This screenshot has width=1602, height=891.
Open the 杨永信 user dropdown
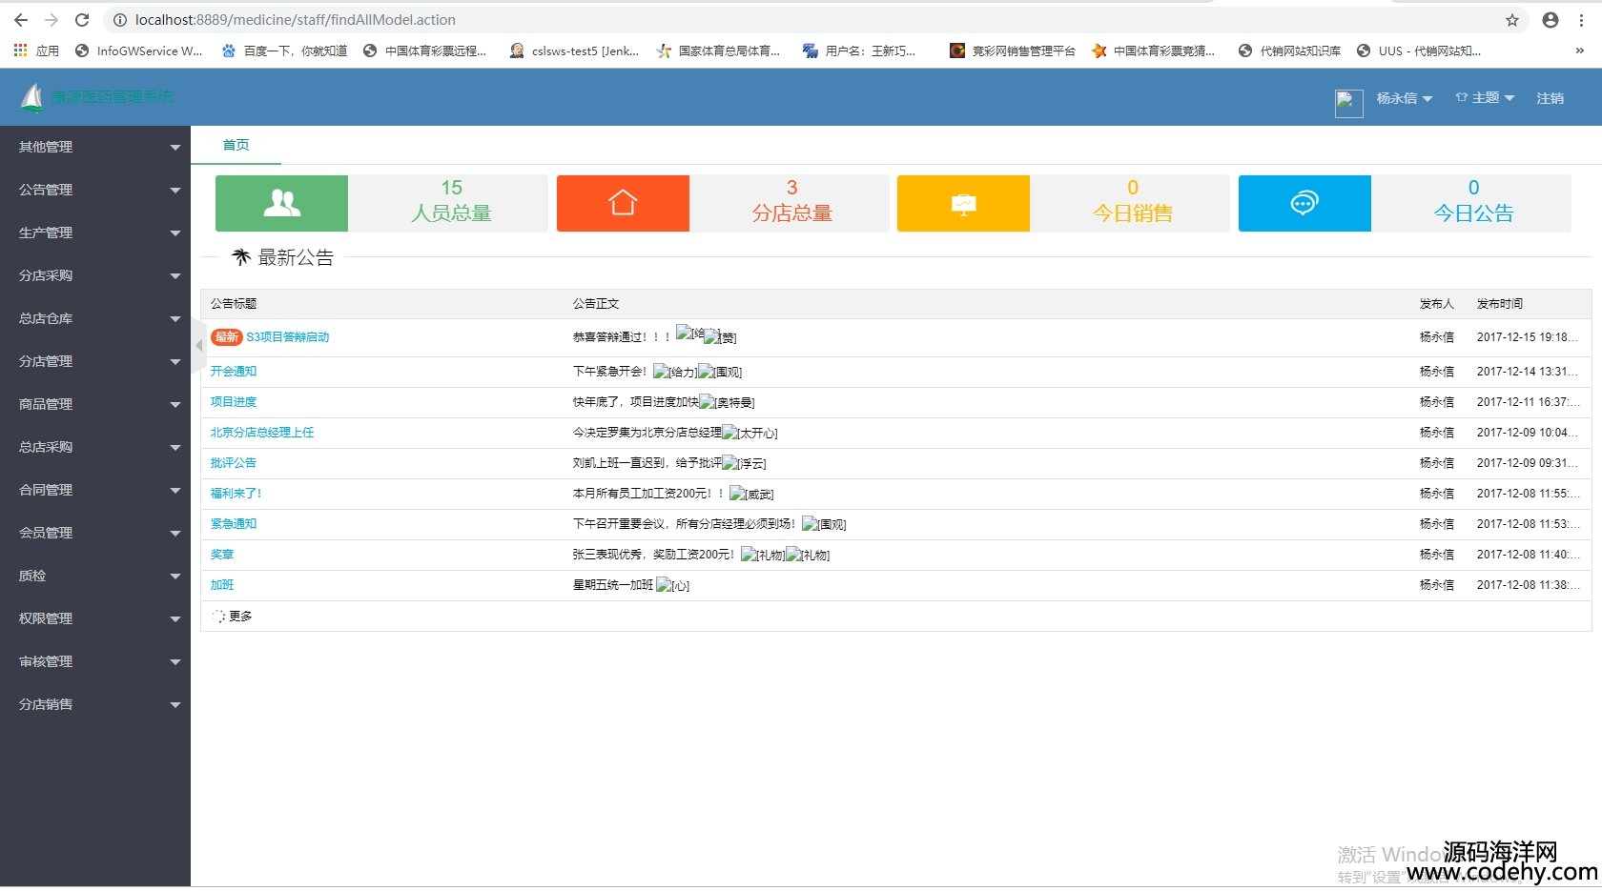(x=1404, y=98)
